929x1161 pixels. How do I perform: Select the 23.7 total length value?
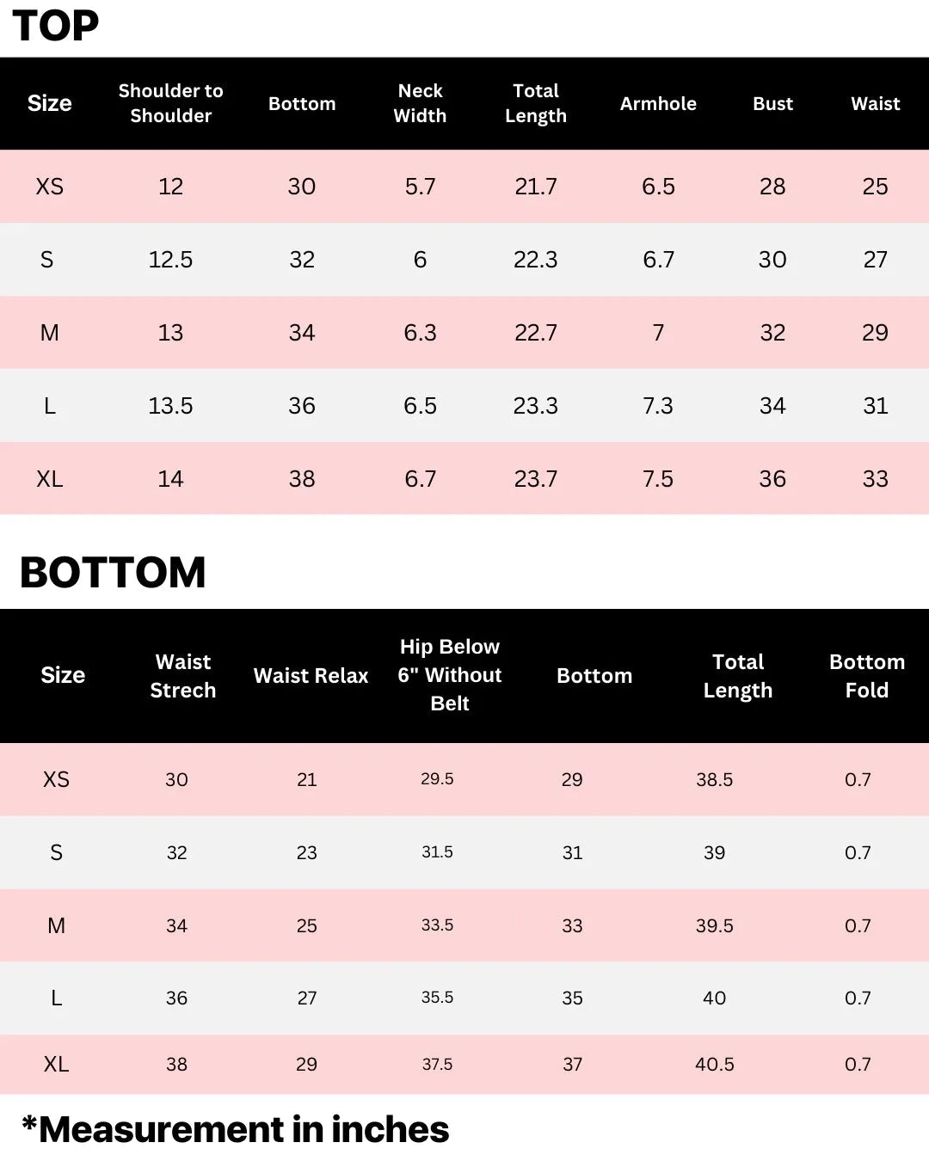[x=535, y=479]
